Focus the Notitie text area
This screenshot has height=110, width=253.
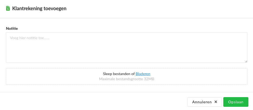point(126,47)
